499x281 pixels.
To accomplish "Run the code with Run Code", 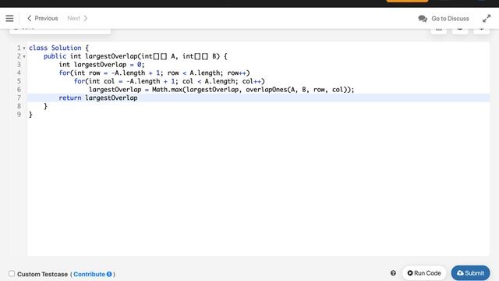I will [424, 273].
